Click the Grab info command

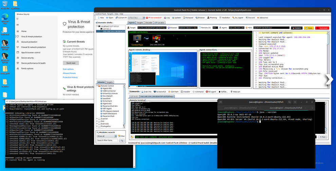click(x=146, y=91)
